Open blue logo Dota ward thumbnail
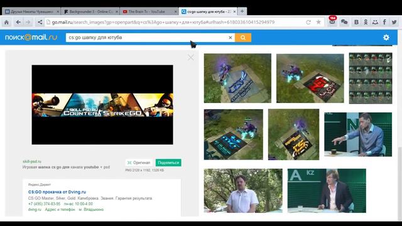Screen dimensions: 402x226 tap(237, 78)
